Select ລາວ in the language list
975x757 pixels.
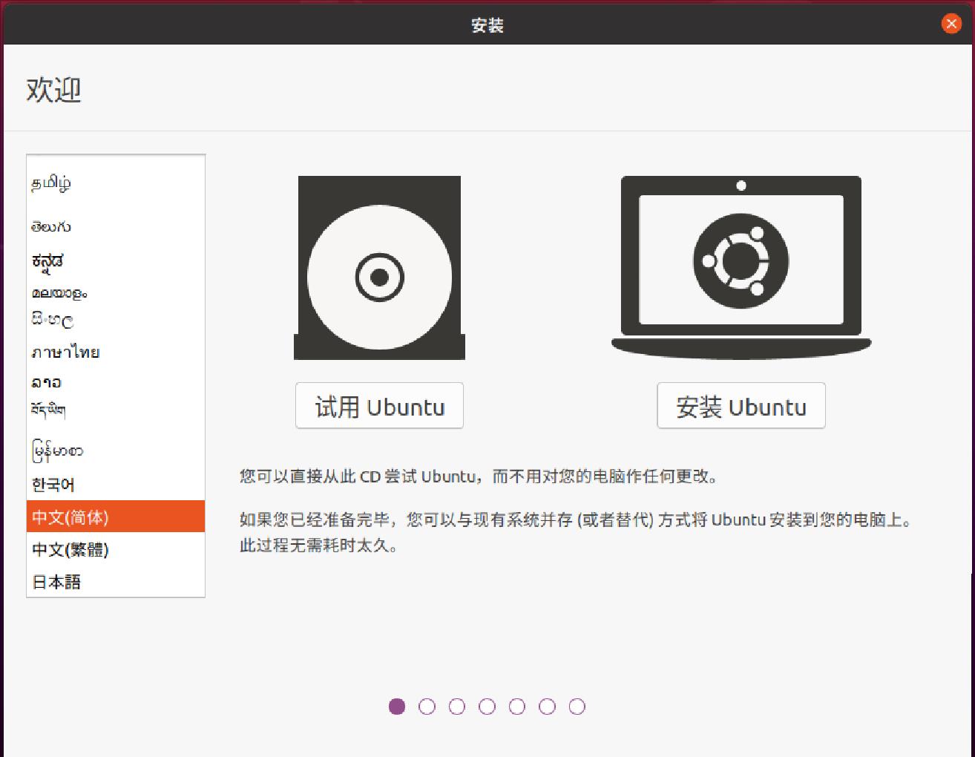tap(116, 382)
